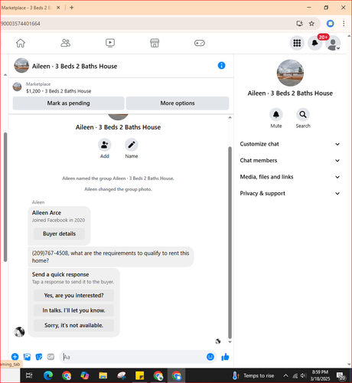This screenshot has width=352, height=383.
Task: Open the Facebook menu grid icon
Action: (297, 43)
